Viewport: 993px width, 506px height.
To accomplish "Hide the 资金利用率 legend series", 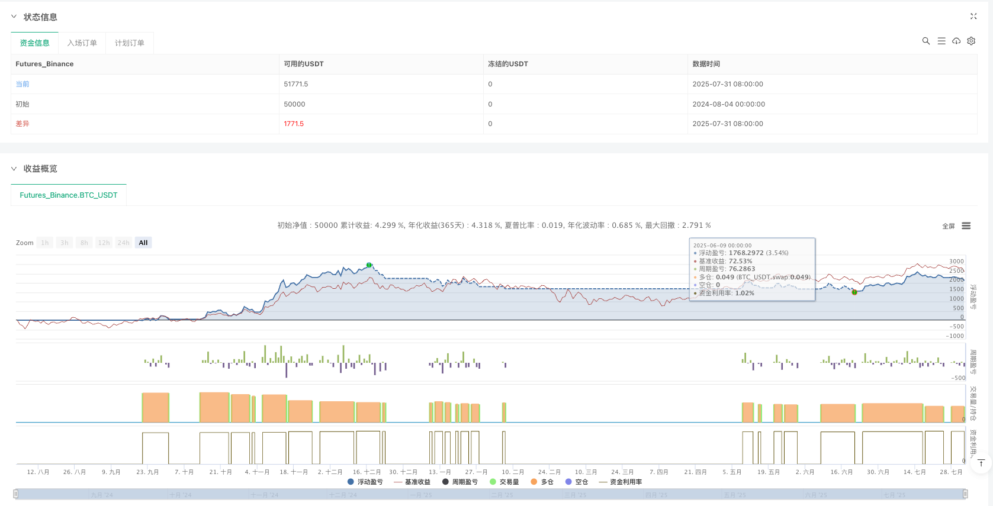I will [621, 482].
